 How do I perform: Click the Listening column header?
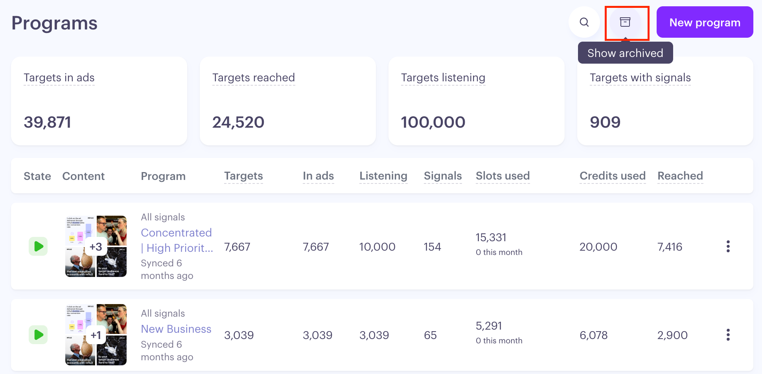tap(383, 176)
